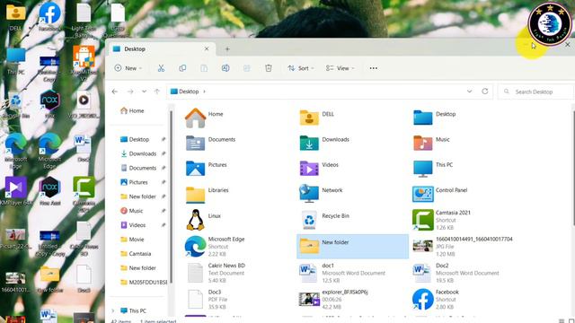This screenshot has width=575, height=323.
Task: Click the Cut scissors icon in toolbar
Action: tap(161, 68)
